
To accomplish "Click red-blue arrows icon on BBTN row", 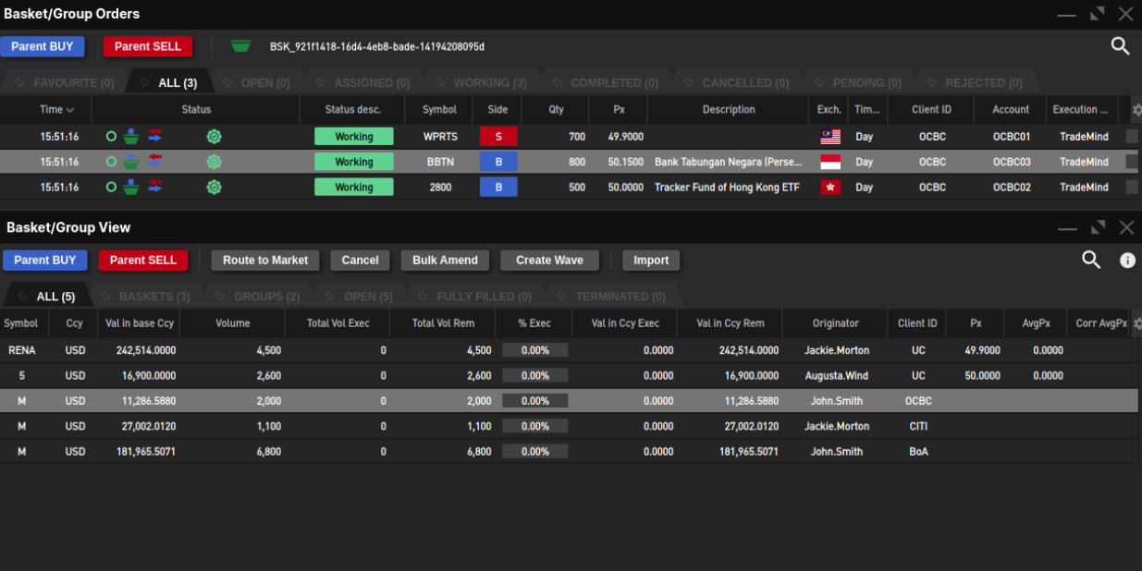I will pyautogui.click(x=154, y=162).
